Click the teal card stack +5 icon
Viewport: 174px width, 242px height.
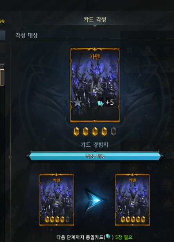[106, 102]
